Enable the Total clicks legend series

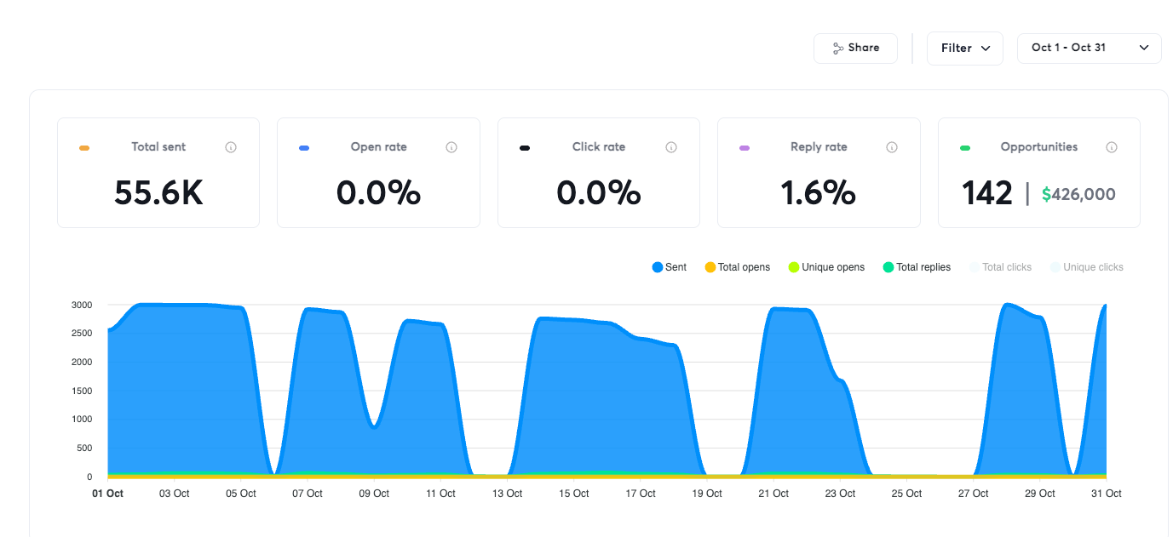pos(1000,267)
